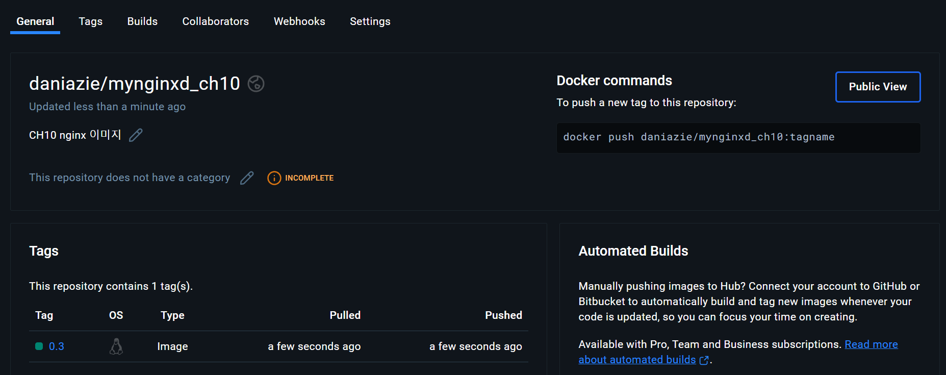Open the 0.3 tag link
The image size is (946, 375).
pyautogui.click(x=57, y=346)
